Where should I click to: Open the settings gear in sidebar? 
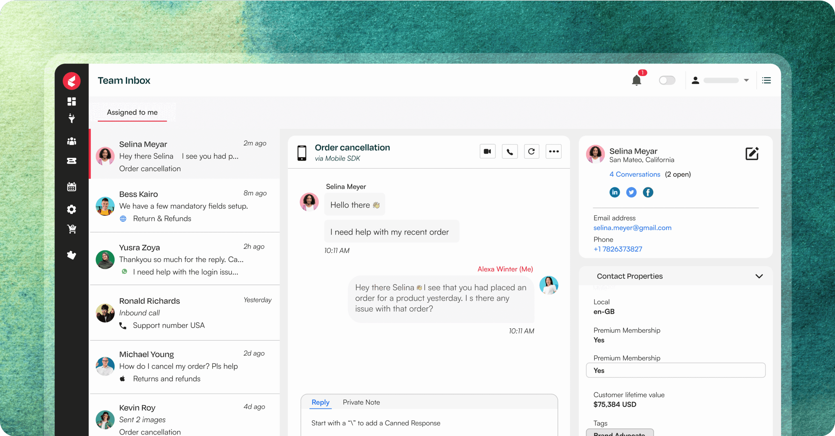click(72, 209)
